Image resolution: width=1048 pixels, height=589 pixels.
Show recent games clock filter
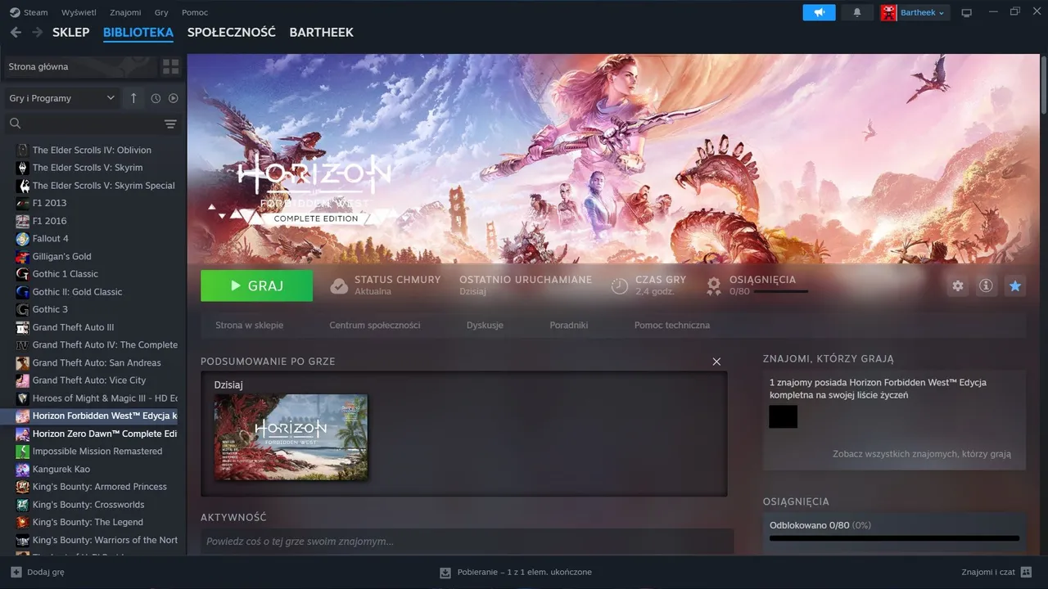pos(156,98)
